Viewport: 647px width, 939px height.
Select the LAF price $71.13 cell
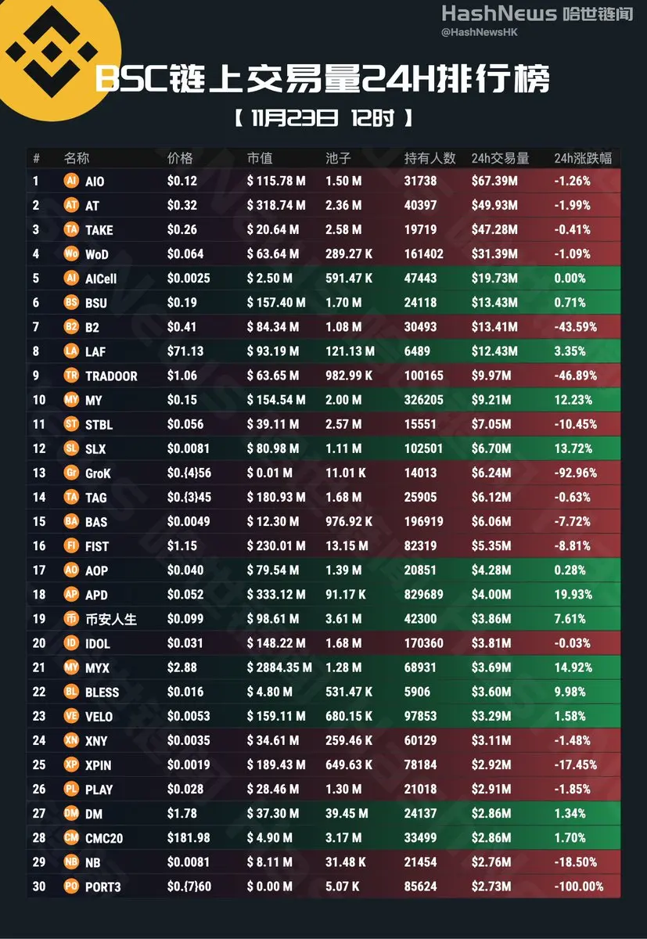(185, 351)
